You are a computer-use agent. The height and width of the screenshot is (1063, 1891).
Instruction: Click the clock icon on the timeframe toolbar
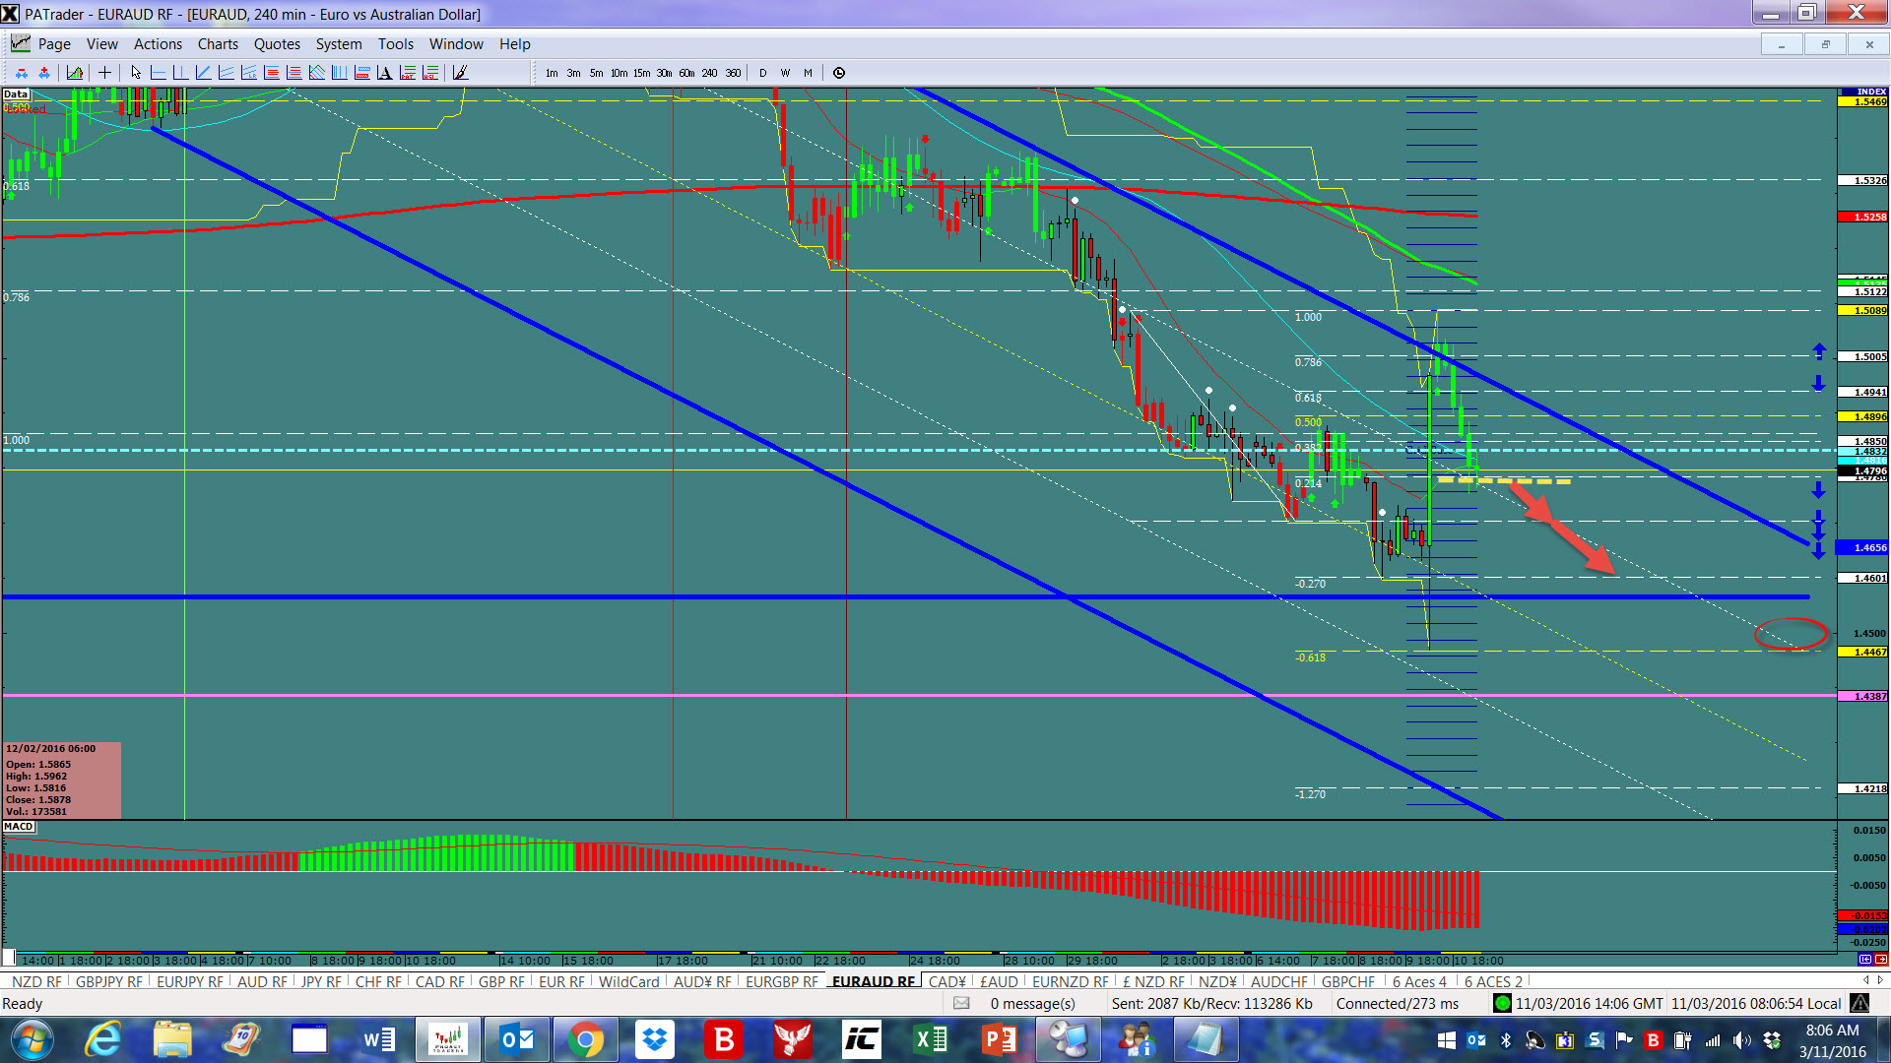pos(839,72)
